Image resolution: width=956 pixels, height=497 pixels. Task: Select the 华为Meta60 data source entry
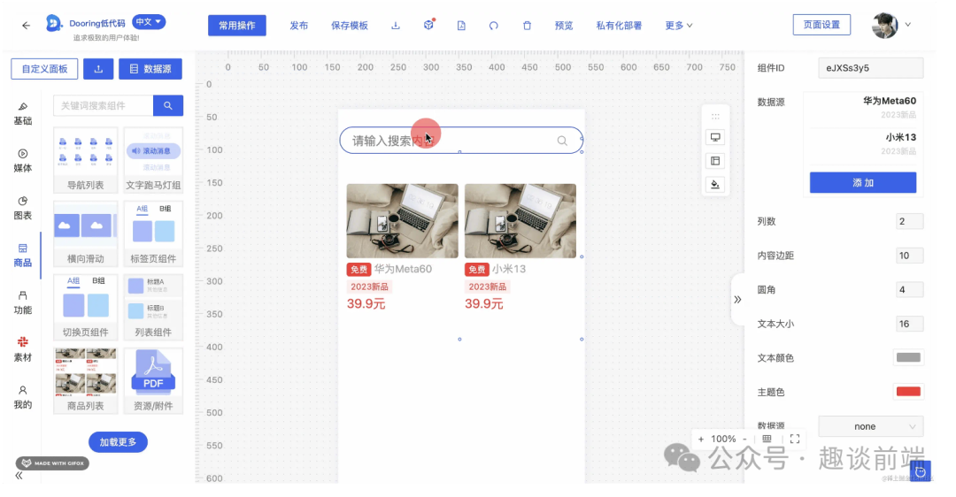pos(863,107)
